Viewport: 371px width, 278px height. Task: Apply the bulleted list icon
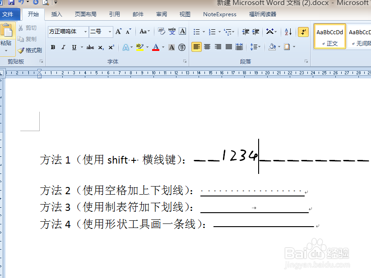(x=196, y=32)
